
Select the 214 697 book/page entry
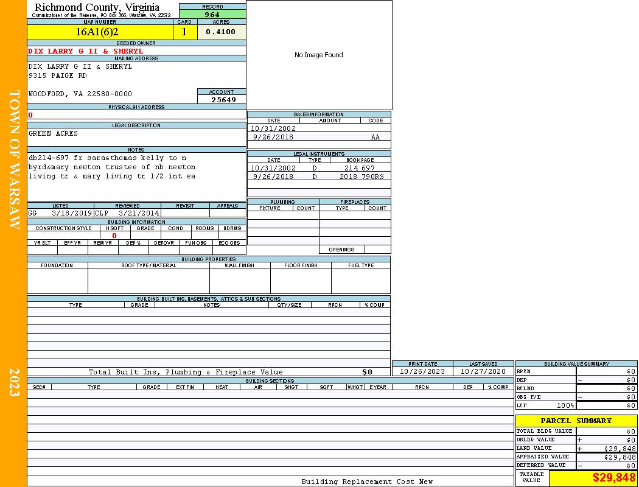359,168
